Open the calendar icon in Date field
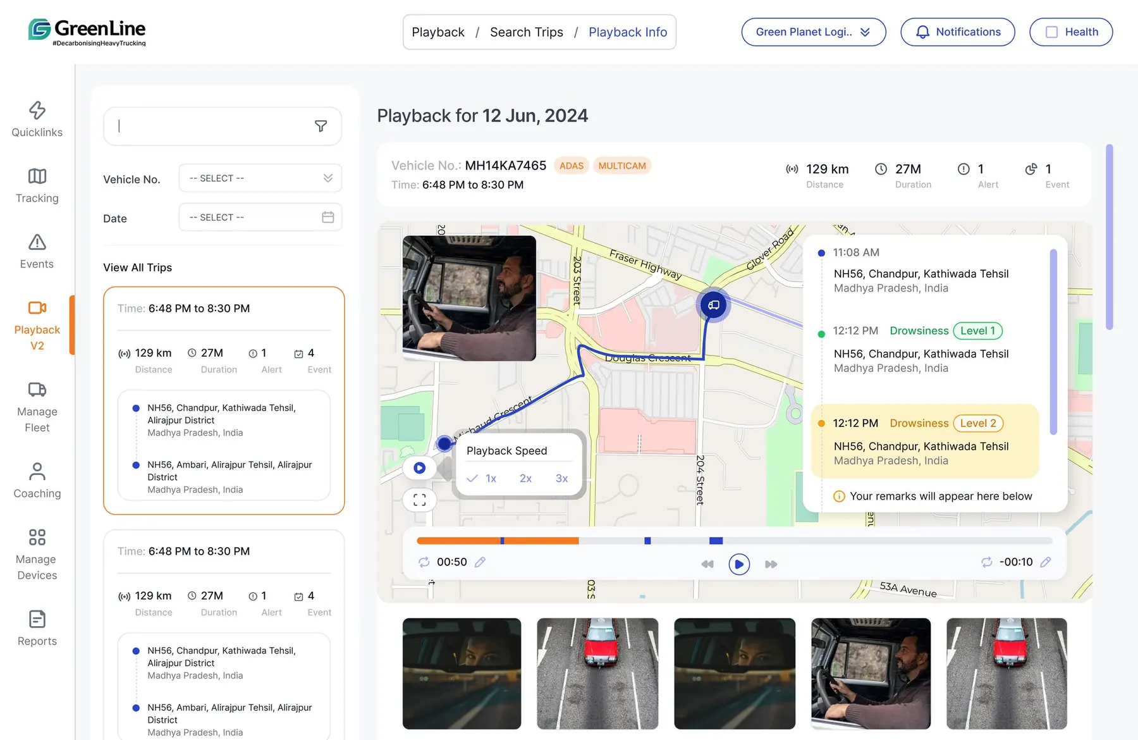This screenshot has width=1138, height=740. coord(327,217)
